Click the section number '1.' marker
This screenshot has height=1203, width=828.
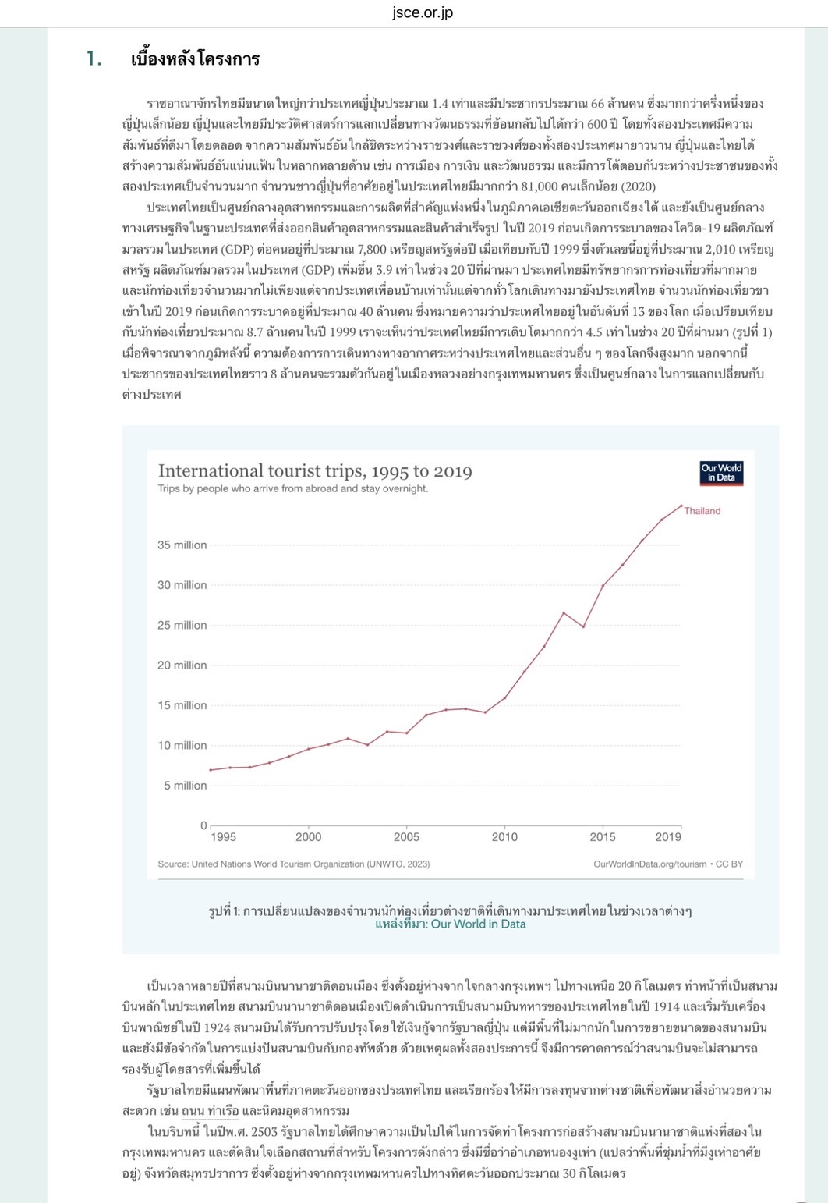point(94,59)
